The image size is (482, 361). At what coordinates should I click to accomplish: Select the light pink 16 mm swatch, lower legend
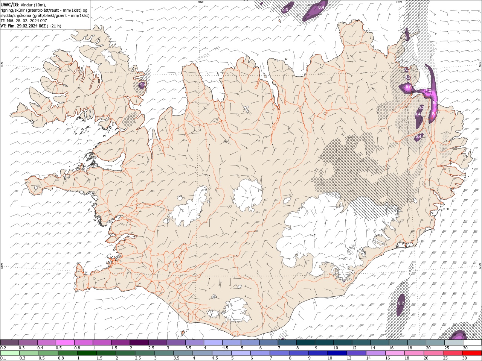[394, 353]
